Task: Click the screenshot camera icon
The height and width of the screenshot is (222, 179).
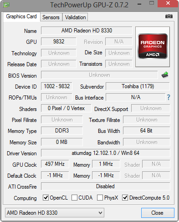Action: pos(169,16)
